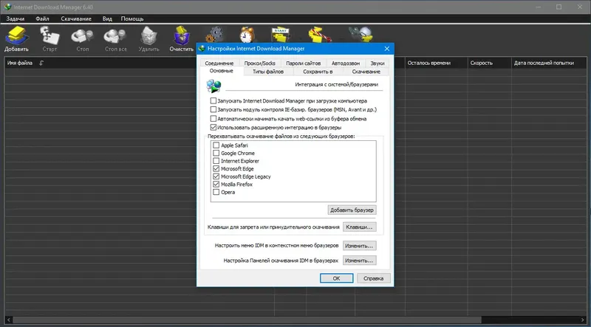This screenshot has width=591, height=327.
Task: Click the Добавить браузер button
Action: 352,210
